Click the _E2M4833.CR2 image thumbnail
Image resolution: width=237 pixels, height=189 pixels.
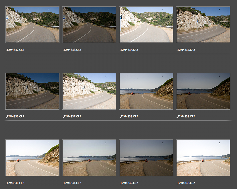point(89,25)
